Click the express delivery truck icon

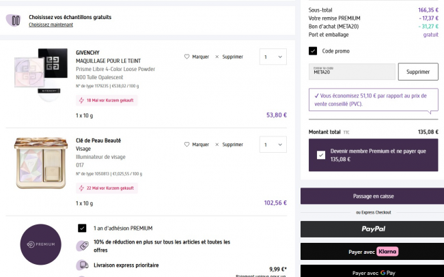(82, 265)
